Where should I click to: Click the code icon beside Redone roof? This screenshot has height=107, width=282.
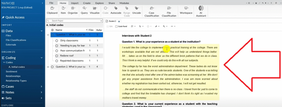point(57,56)
